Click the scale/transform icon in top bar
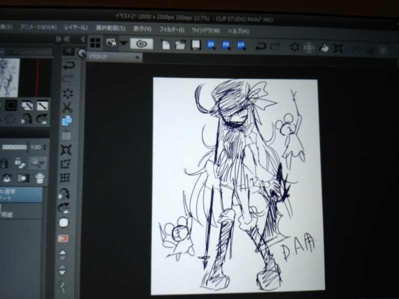 click(338, 48)
